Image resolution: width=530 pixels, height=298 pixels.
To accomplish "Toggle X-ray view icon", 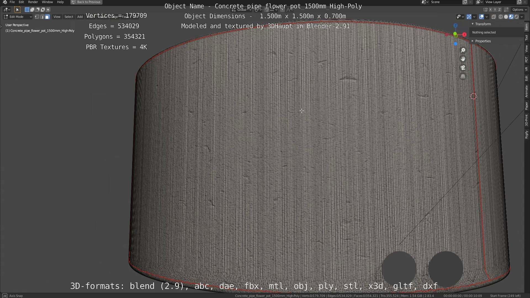I will (494, 17).
